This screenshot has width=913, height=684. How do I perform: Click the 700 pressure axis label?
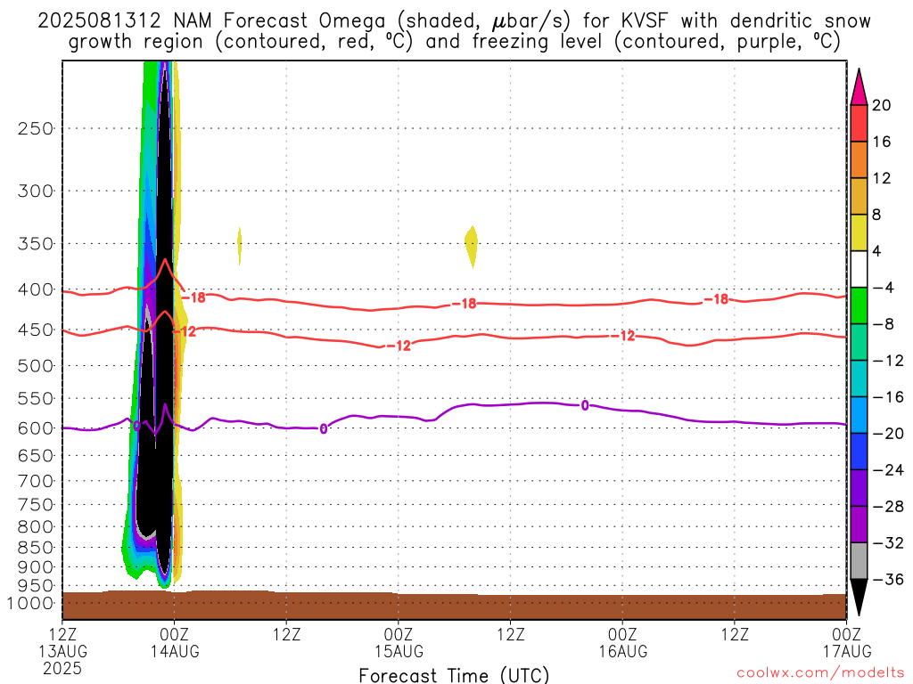(x=36, y=482)
